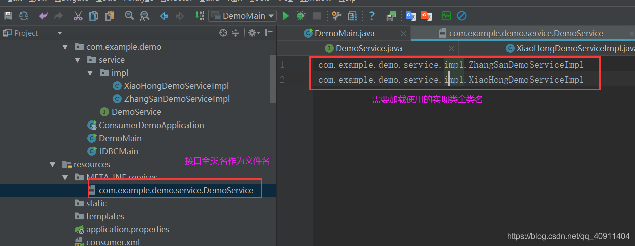This screenshot has width=635, height=246.
Task: Collapse the resources folder node
Action: coord(52,164)
